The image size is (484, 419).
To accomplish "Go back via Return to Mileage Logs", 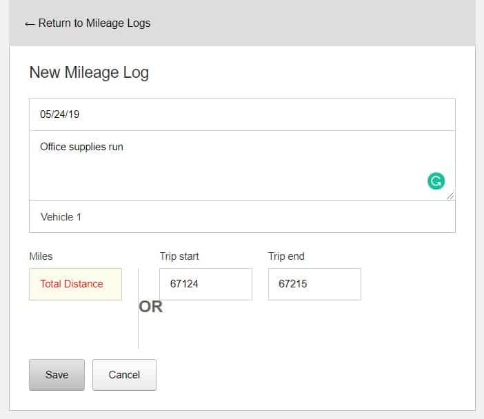I will (x=88, y=23).
